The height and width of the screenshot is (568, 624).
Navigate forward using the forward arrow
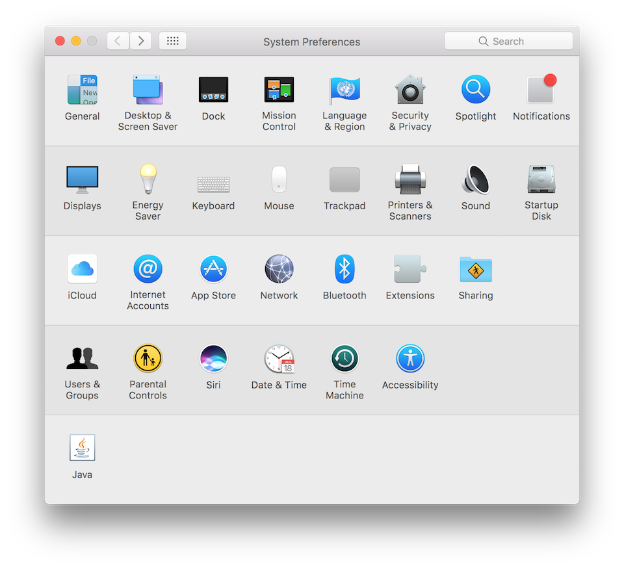click(x=140, y=40)
